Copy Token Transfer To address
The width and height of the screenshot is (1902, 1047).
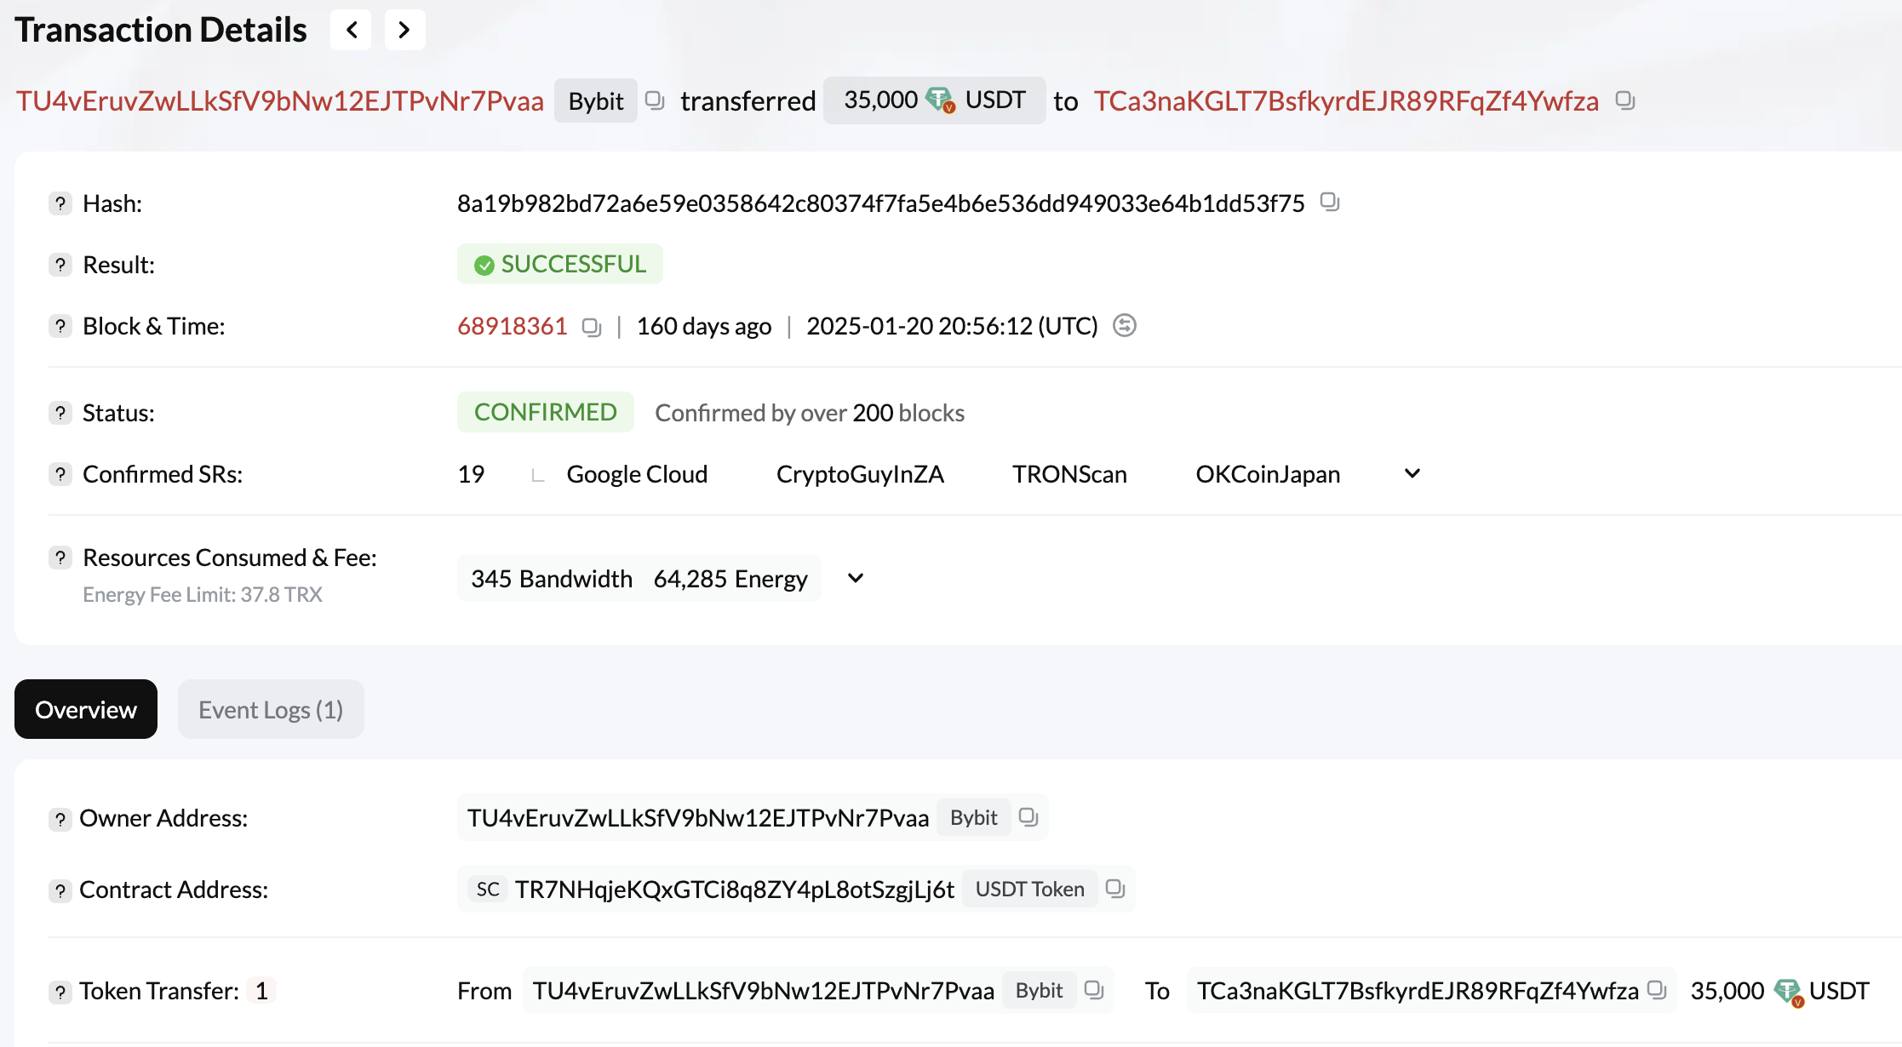1656,990
